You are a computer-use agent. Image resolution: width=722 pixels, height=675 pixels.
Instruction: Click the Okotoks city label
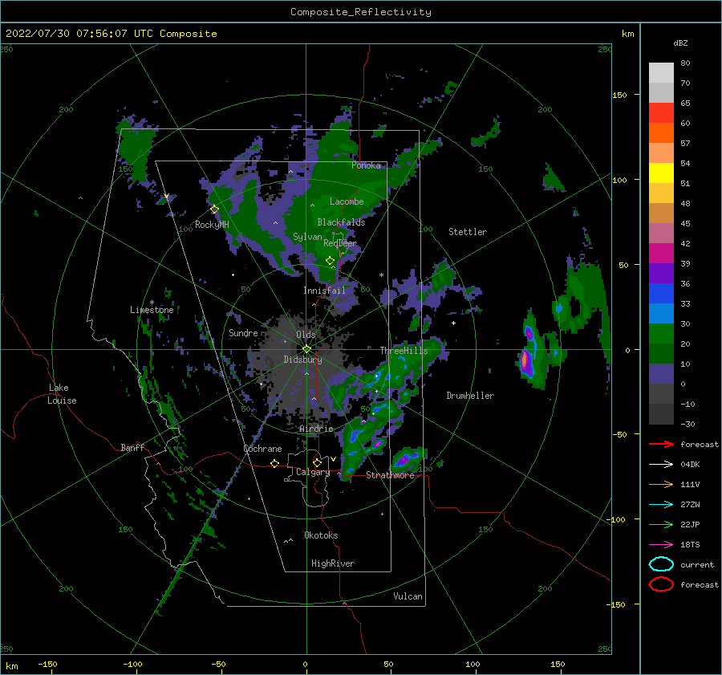[321, 535]
